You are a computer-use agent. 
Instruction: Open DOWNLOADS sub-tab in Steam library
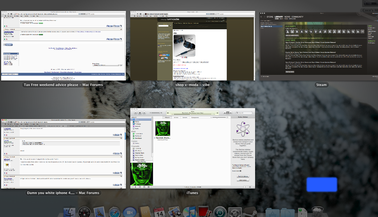(292, 19)
